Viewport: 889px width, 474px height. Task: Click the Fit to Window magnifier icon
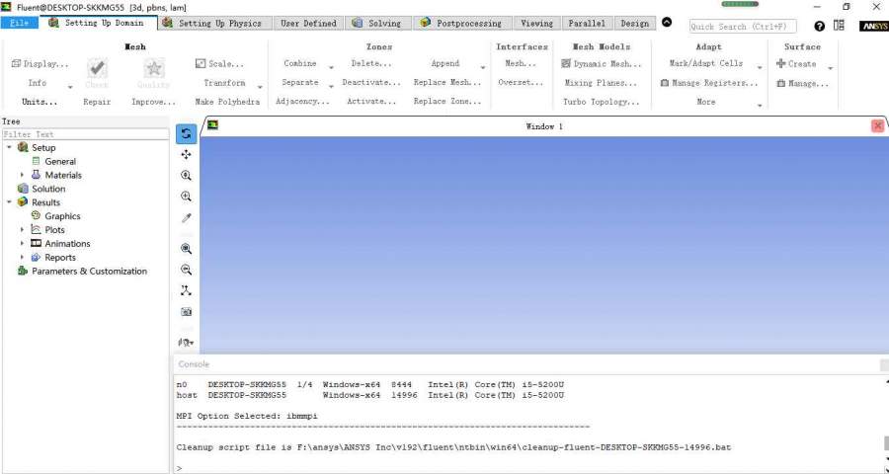186,249
